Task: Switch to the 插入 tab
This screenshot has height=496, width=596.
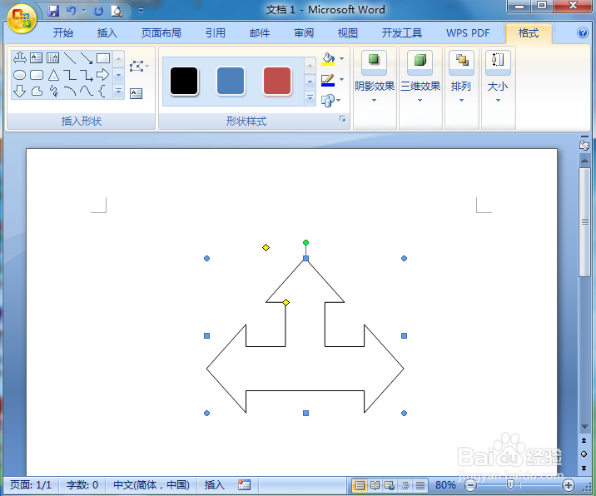Action: 107,33
